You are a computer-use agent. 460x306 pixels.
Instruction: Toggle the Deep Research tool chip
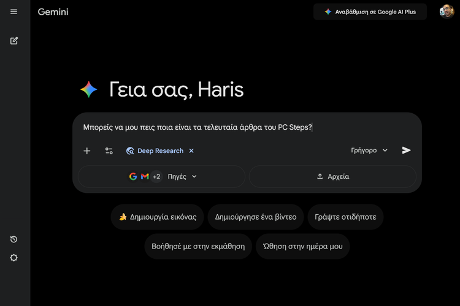pos(155,151)
